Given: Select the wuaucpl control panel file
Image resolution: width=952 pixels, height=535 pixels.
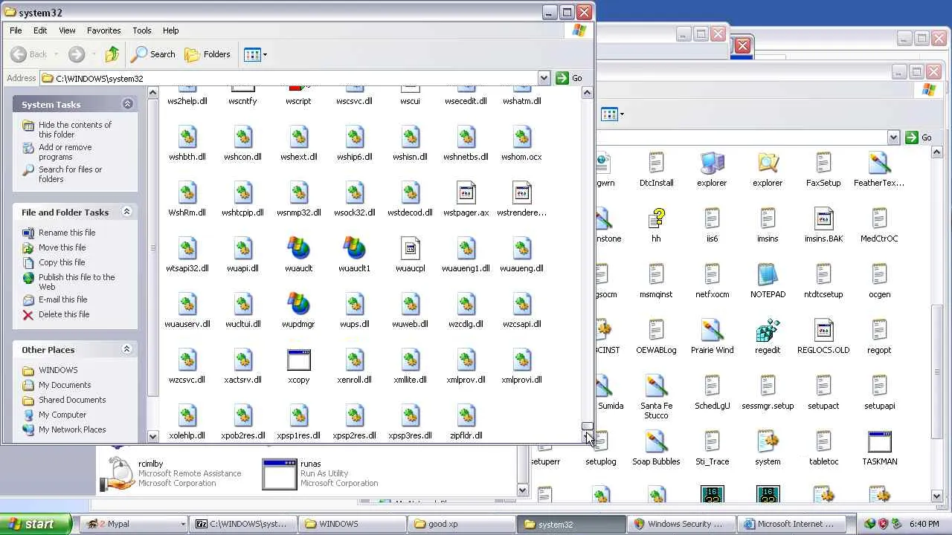Looking at the screenshot, I should [410, 248].
